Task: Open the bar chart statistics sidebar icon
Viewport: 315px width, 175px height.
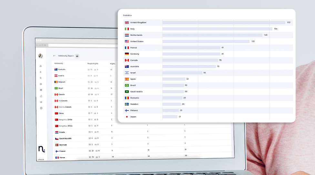Action: point(41,96)
